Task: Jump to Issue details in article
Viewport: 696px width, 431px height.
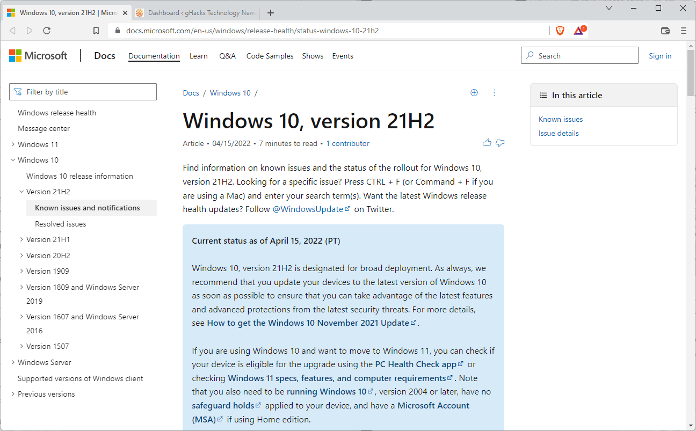Action: click(559, 133)
